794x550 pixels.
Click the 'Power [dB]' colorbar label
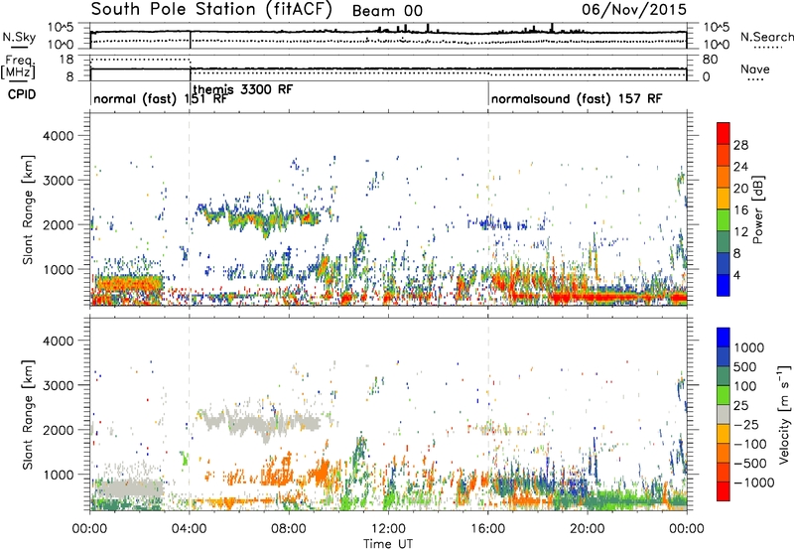(757, 209)
